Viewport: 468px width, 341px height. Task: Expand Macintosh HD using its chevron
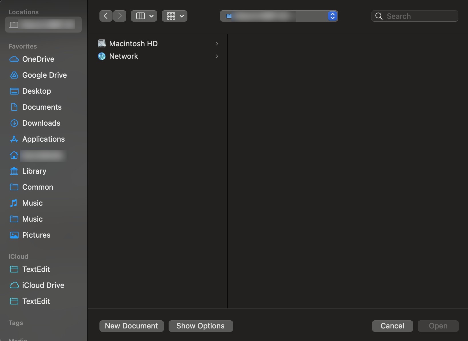click(217, 44)
